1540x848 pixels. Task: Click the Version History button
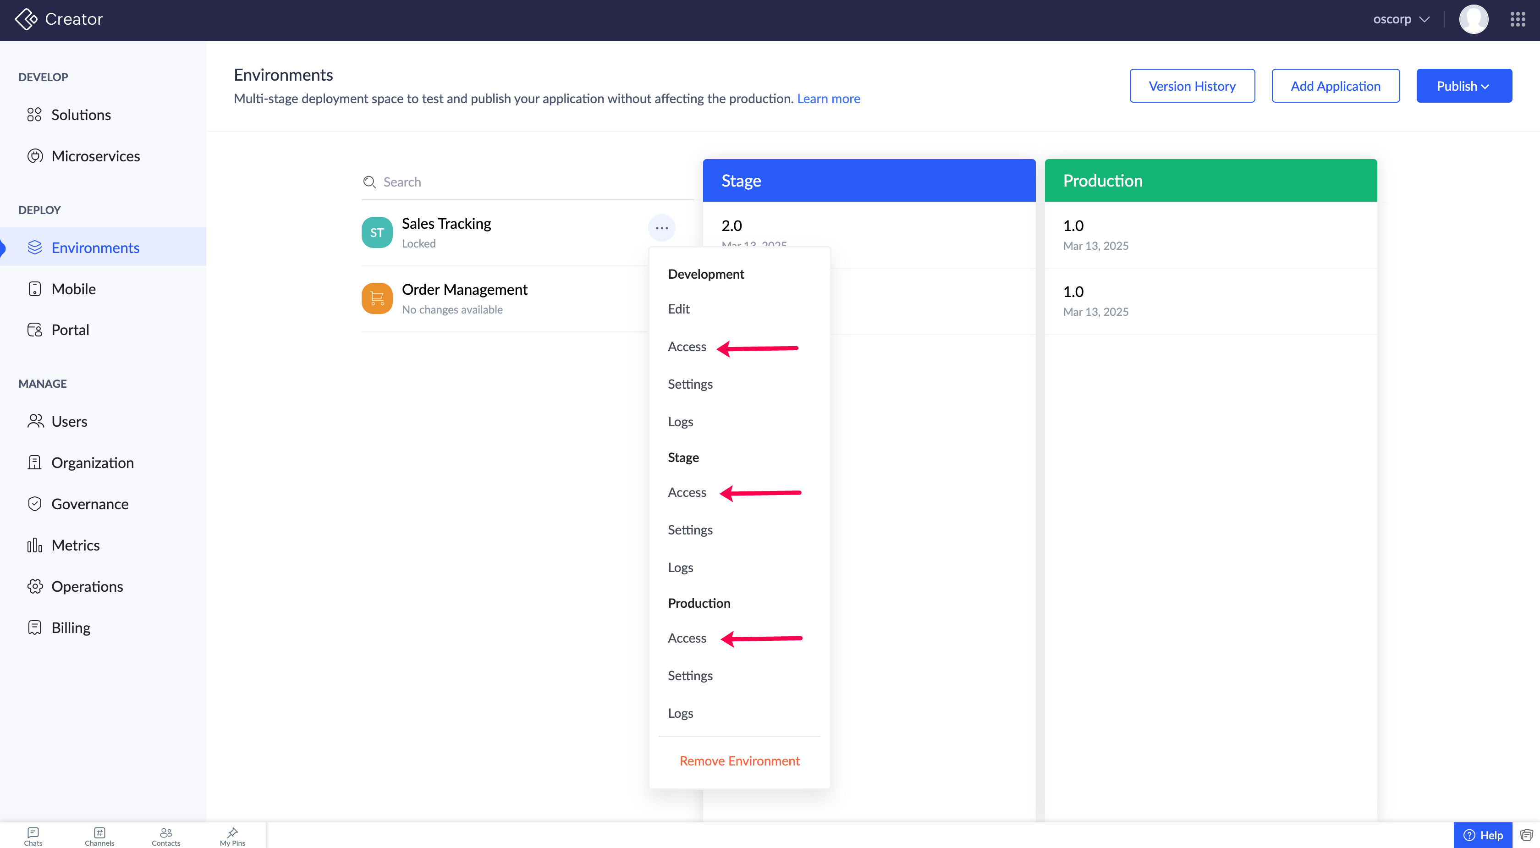[1192, 86]
